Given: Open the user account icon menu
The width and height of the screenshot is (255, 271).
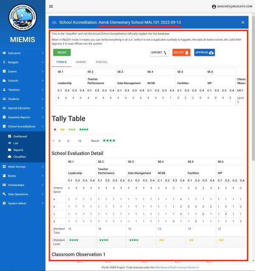Looking at the screenshot, I should pos(214,7).
